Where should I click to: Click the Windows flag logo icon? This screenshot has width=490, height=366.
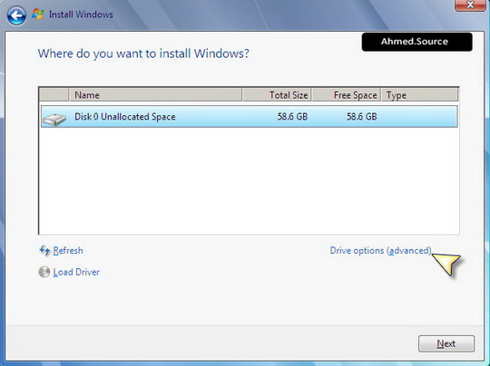(38, 14)
